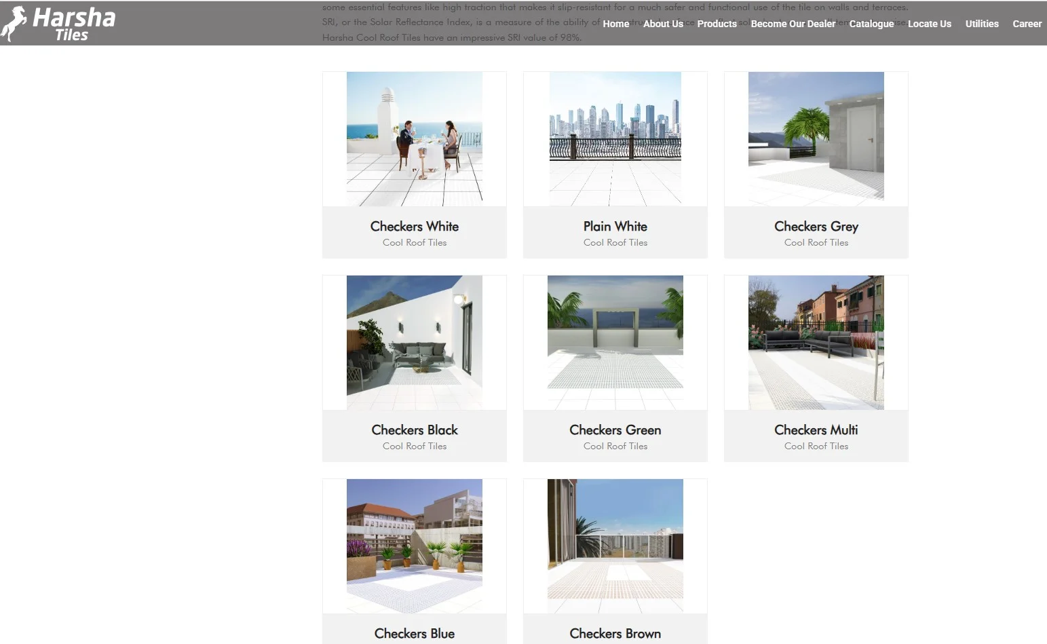Open the Locate Us page
1047x644 pixels.
click(x=930, y=24)
